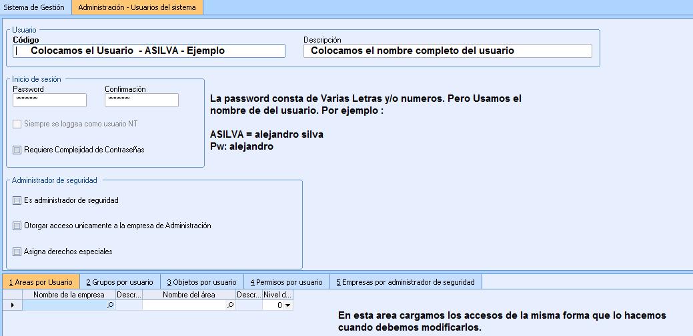
Task: Switch to the Sistema de Gestión tab
Action: (35, 7)
